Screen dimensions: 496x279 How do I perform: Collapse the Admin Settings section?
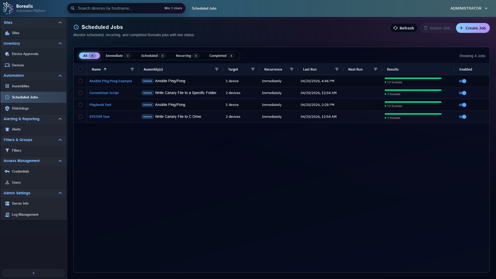60,193
